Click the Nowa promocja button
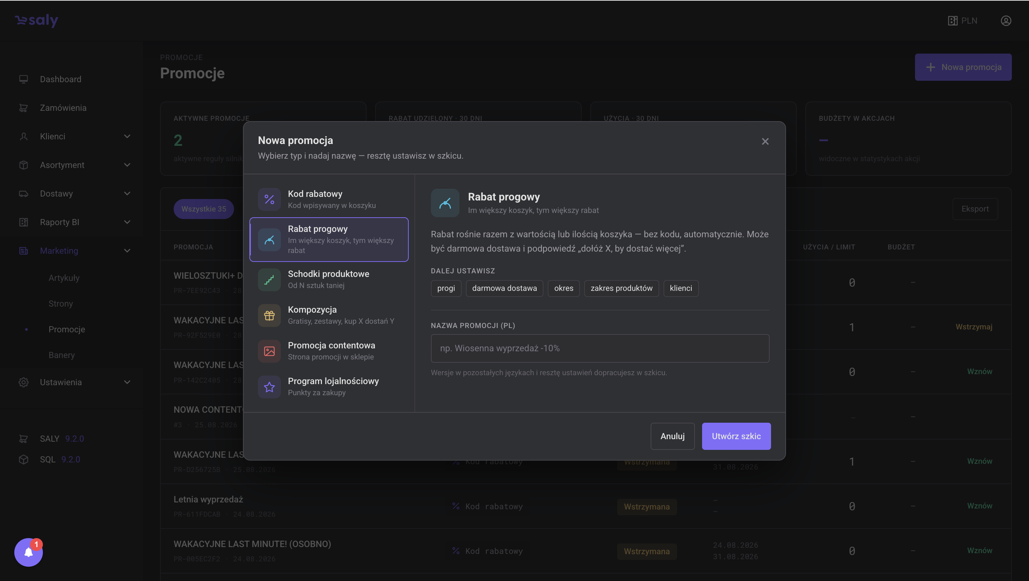The height and width of the screenshot is (581, 1029). click(963, 67)
